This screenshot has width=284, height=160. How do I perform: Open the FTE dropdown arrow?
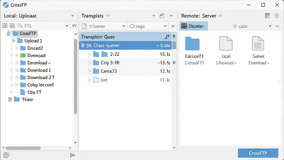[67, 26]
